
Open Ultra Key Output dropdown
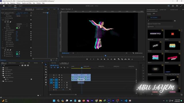pyautogui.click(x=22, y=24)
